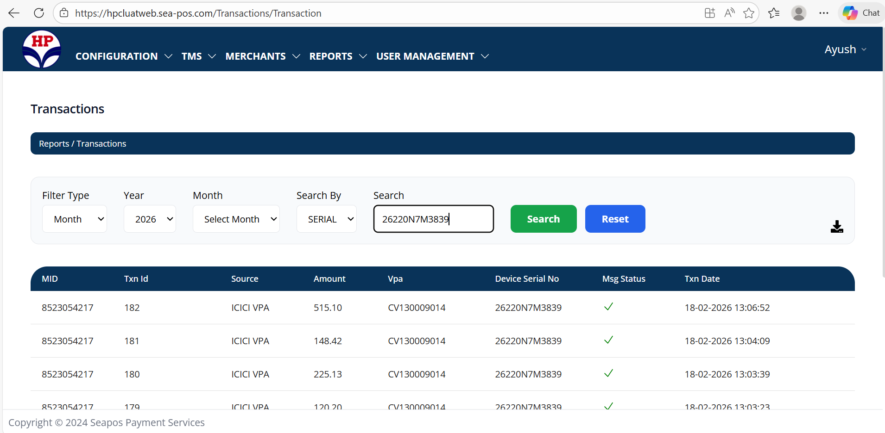Open the Ayush user account menu

[845, 49]
